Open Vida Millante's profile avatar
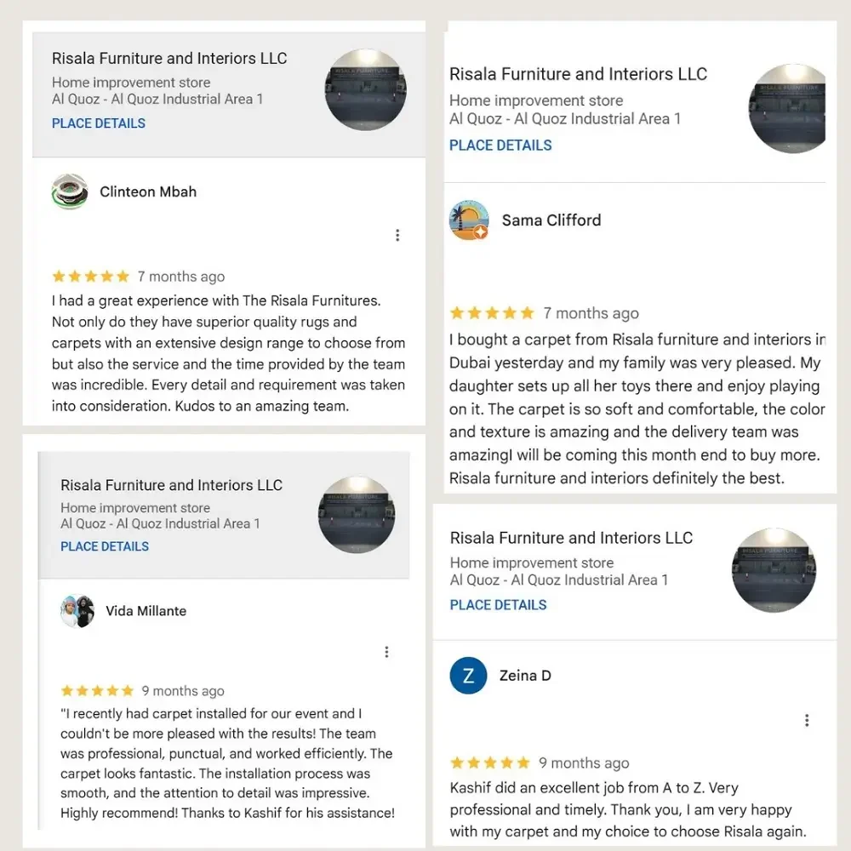 [x=77, y=611]
